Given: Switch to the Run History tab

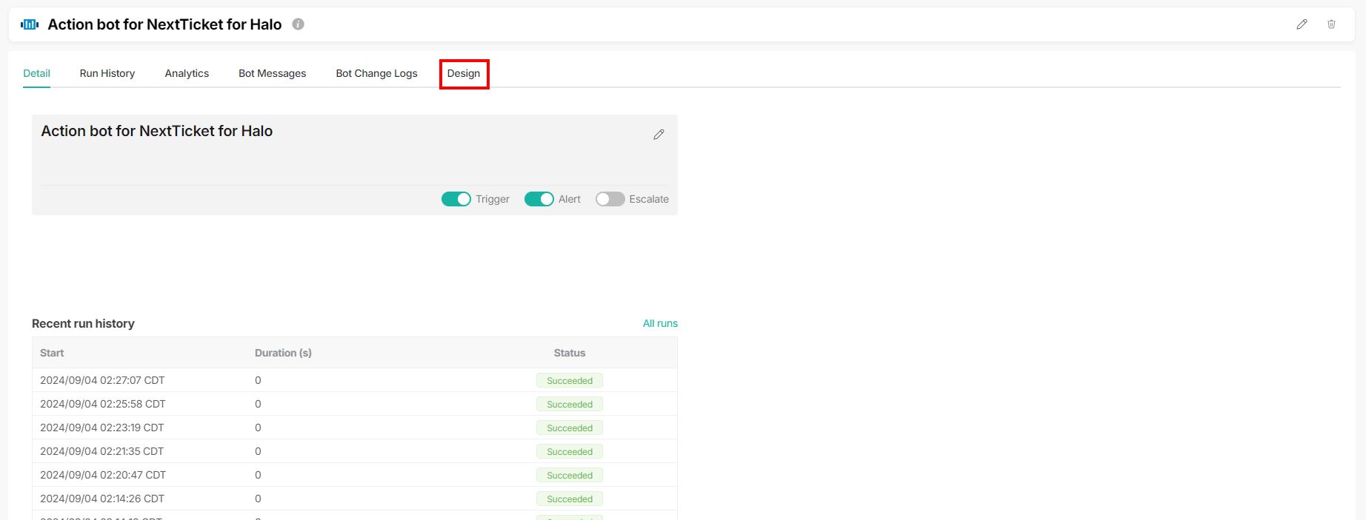Looking at the screenshot, I should pyautogui.click(x=107, y=73).
